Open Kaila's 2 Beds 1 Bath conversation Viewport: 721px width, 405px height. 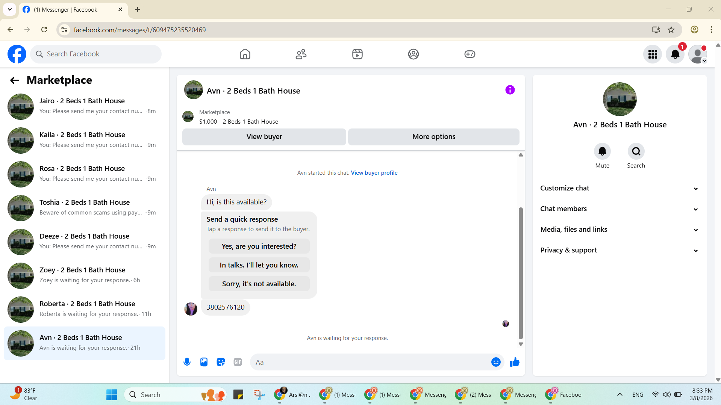coord(85,140)
